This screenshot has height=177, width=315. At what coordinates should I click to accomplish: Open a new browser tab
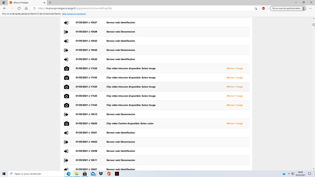(x=50, y=3)
